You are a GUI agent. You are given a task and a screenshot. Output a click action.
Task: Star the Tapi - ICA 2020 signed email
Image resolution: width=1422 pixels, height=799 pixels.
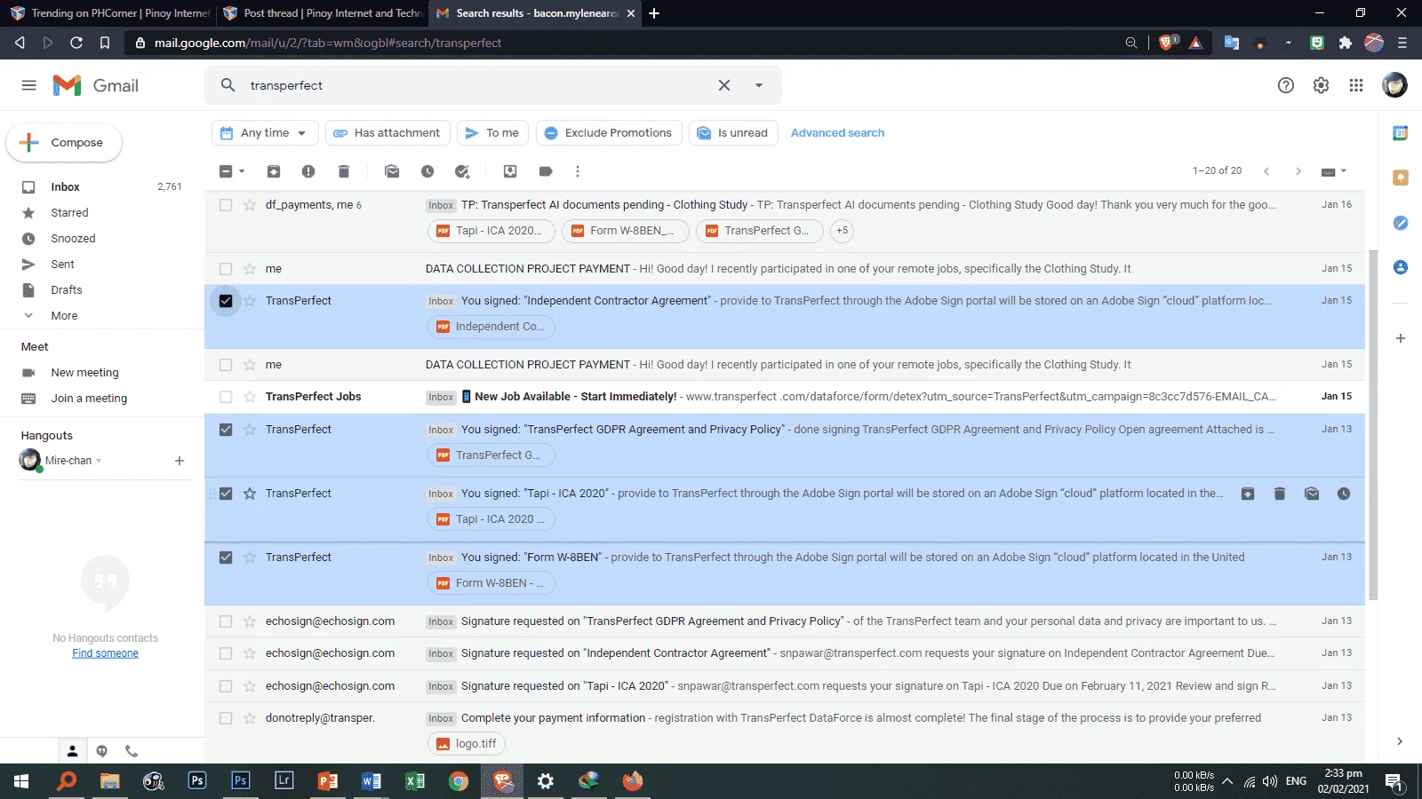250,494
